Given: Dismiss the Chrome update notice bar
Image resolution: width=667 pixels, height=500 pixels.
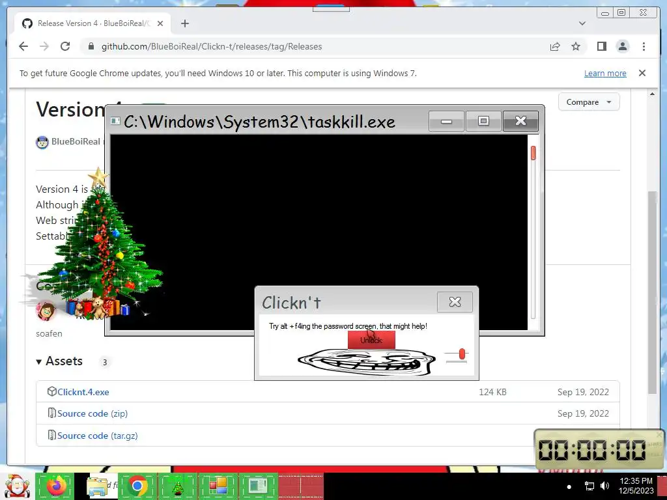Looking at the screenshot, I should (x=642, y=73).
